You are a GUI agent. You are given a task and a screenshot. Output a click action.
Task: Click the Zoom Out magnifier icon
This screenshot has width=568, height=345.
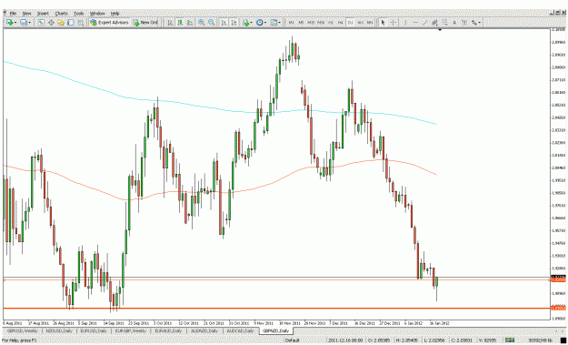(211, 23)
